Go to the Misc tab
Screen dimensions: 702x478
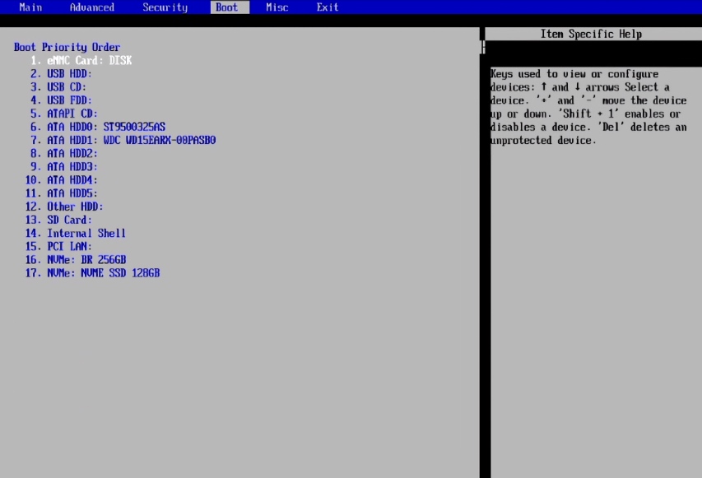277,7
